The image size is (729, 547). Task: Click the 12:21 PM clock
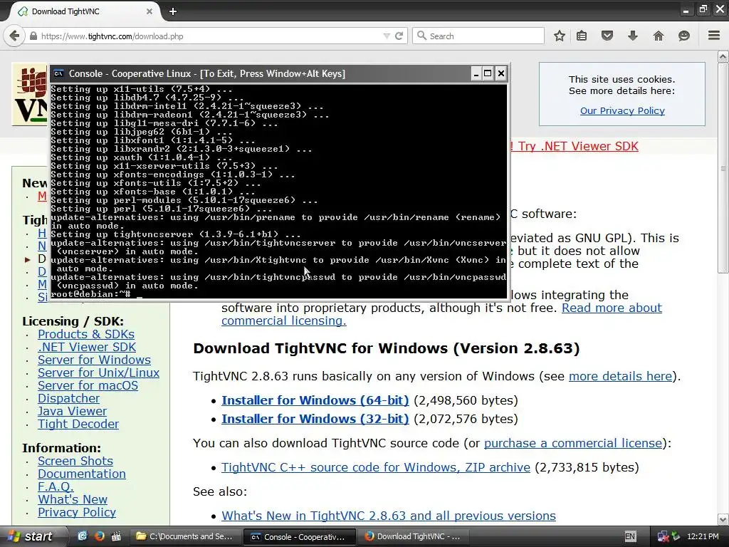click(x=703, y=536)
